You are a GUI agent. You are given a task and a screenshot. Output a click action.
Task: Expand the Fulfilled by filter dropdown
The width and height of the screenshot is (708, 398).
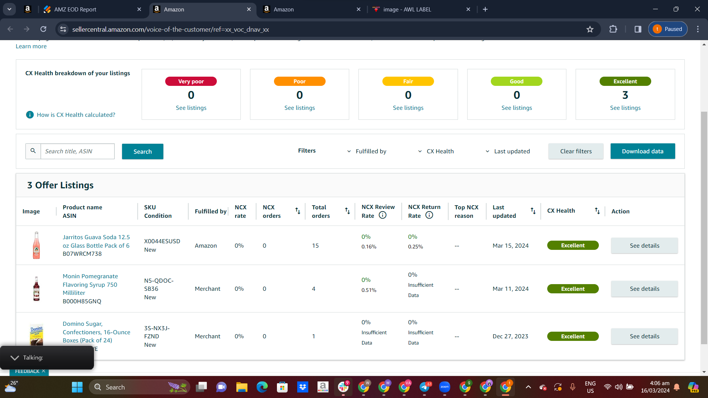[367, 151]
